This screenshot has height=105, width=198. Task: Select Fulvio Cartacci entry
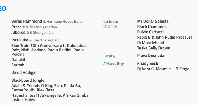[x=150, y=32]
